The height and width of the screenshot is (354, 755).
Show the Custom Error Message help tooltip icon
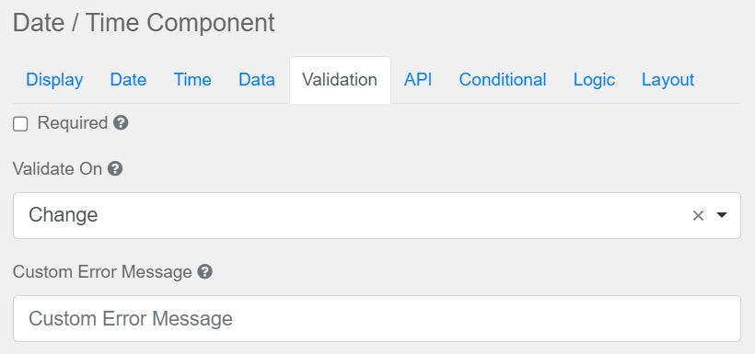[204, 272]
